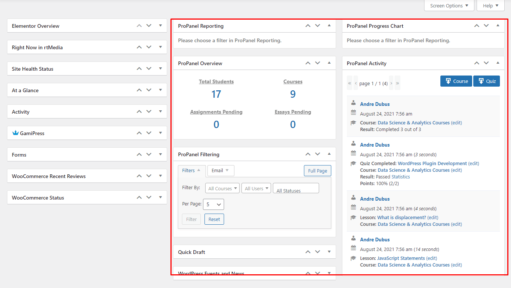Move ProPanel Overview widget down

[x=318, y=63]
